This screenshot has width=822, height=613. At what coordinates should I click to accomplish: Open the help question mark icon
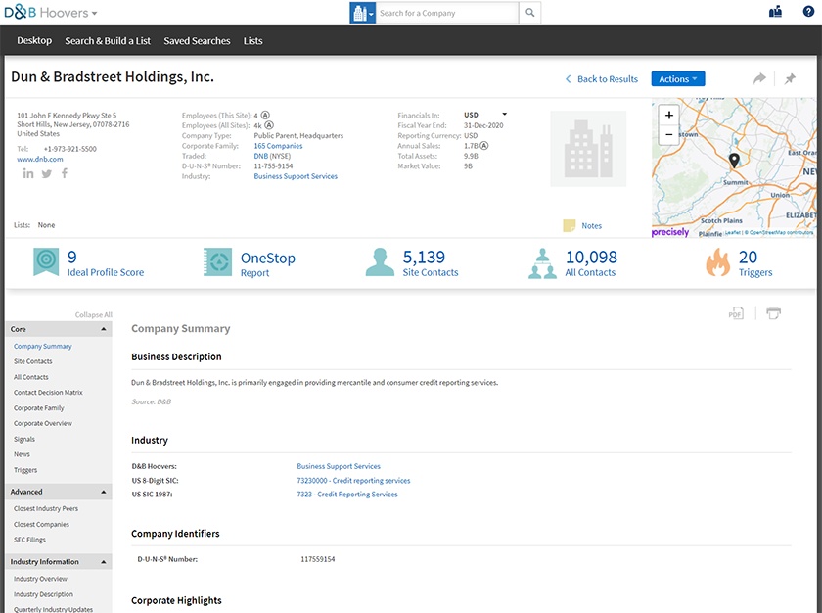pyautogui.click(x=808, y=11)
